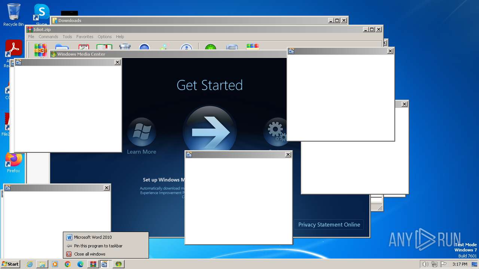This screenshot has width=479, height=269.
Task: Open the Action Center flag tray icon
Action: click(444, 264)
